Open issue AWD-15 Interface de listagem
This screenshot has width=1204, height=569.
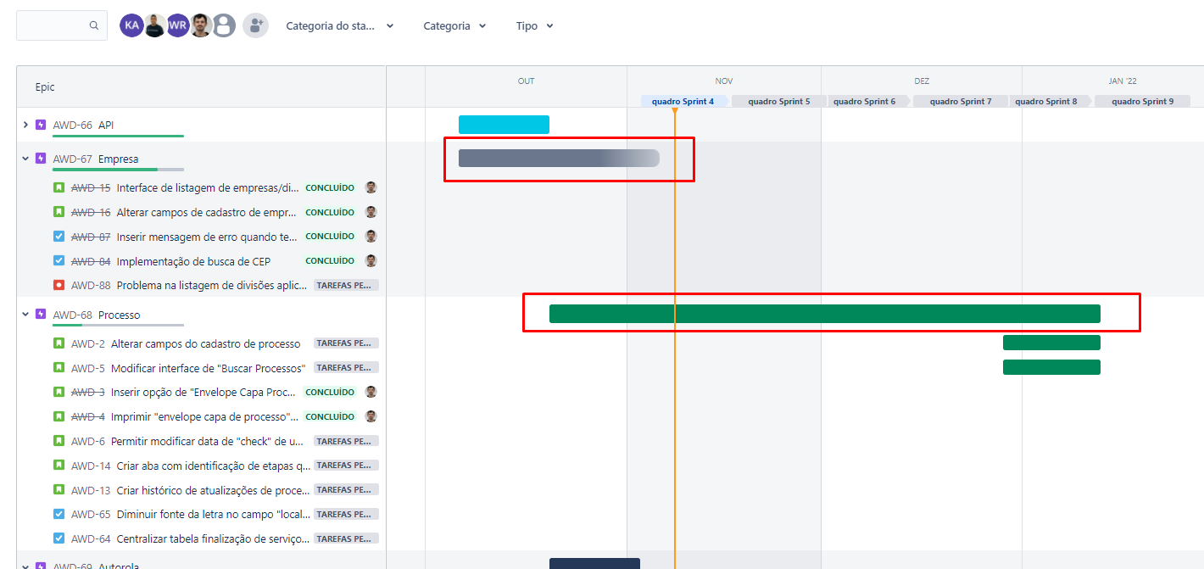(207, 188)
